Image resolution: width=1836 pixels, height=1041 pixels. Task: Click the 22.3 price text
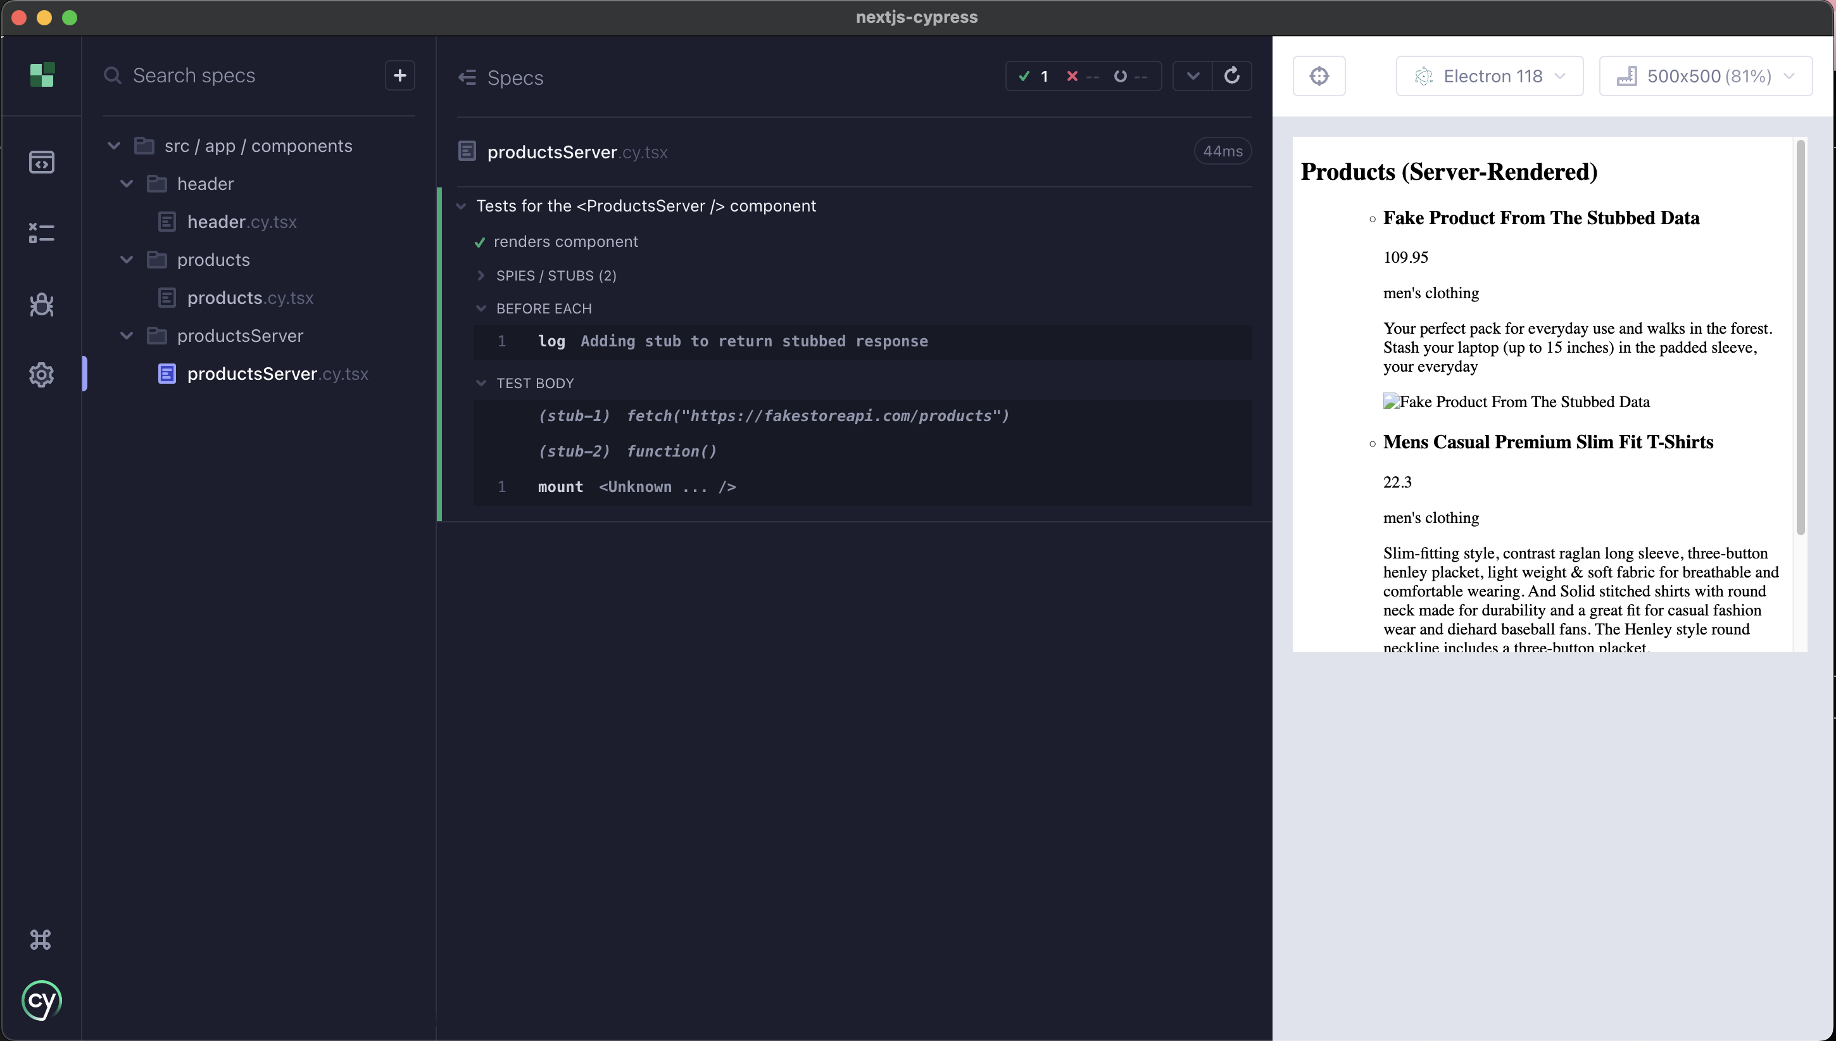click(1397, 482)
